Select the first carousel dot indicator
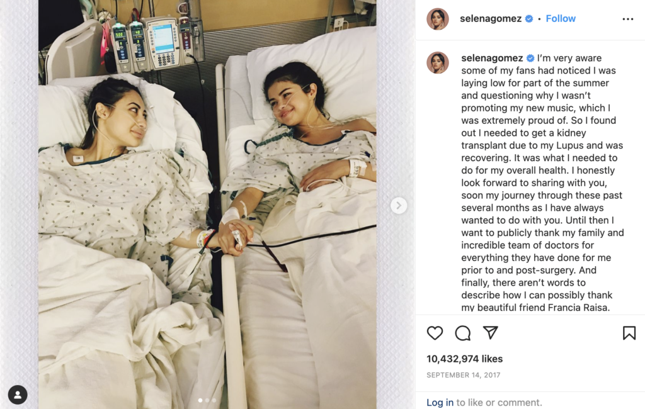The image size is (645, 409). [200, 400]
